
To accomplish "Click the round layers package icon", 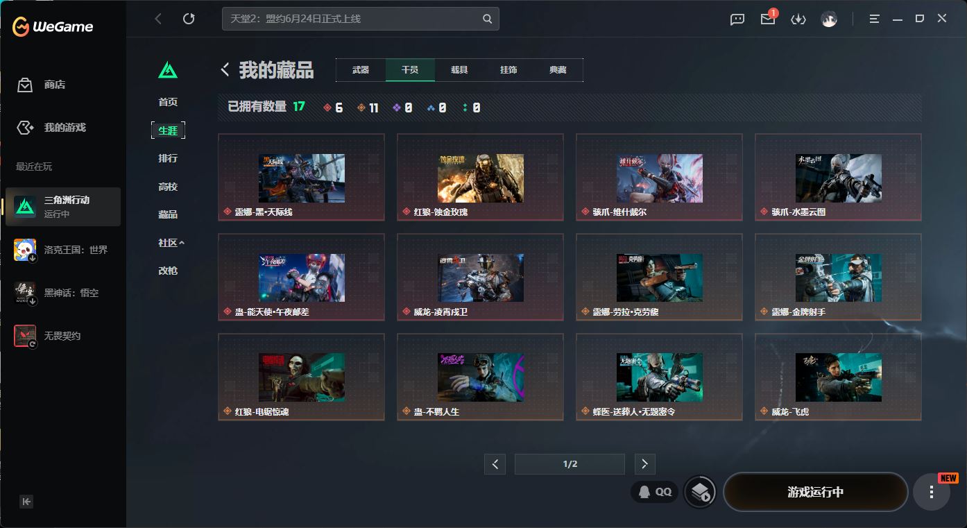I will click(701, 492).
